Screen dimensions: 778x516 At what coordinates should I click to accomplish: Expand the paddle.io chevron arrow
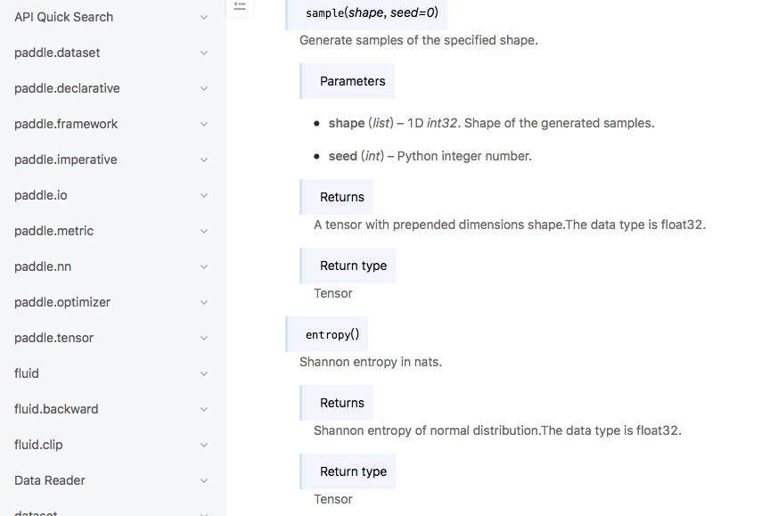pos(204,196)
